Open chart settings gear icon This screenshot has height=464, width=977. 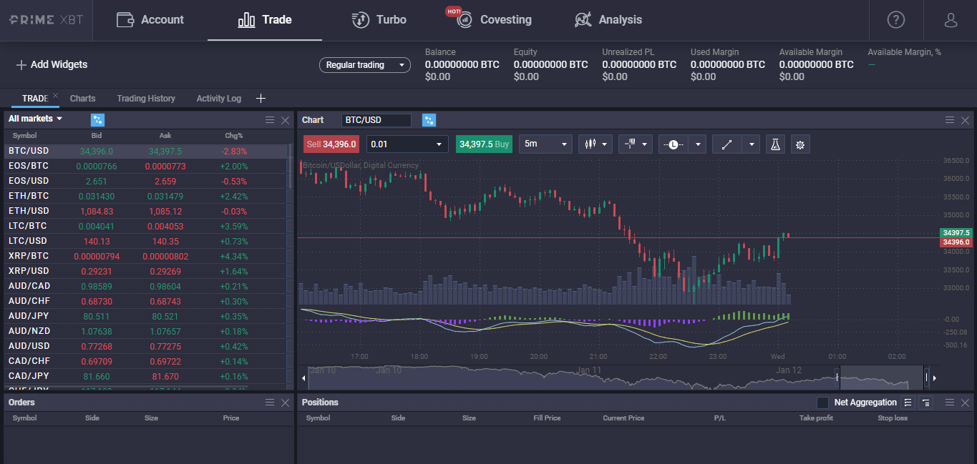pos(800,144)
